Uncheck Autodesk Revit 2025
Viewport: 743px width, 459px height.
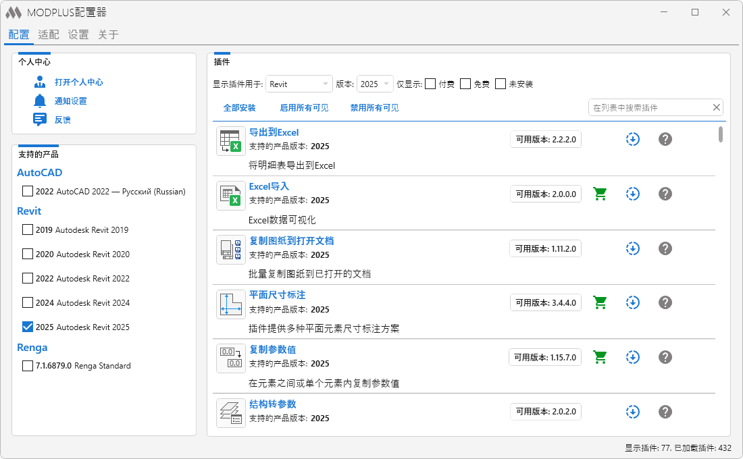28,327
